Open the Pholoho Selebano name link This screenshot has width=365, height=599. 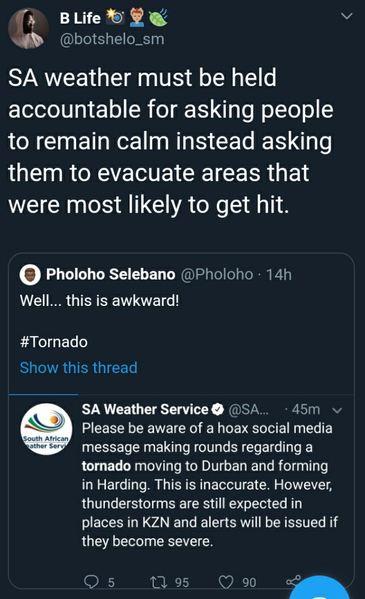[x=110, y=274]
